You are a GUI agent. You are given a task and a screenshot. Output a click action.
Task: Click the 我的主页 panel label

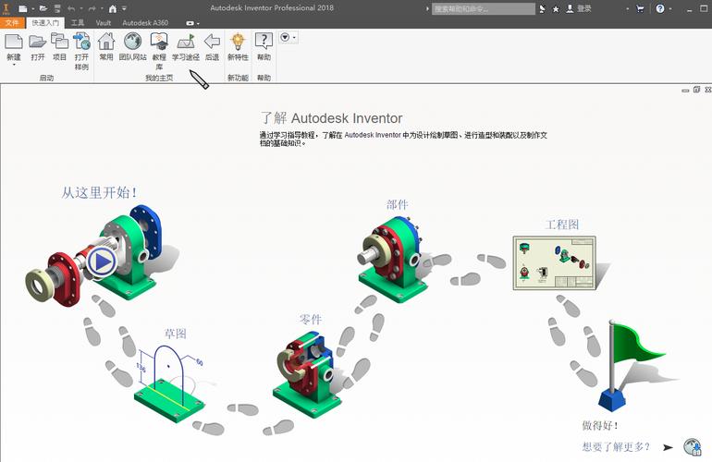159,78
